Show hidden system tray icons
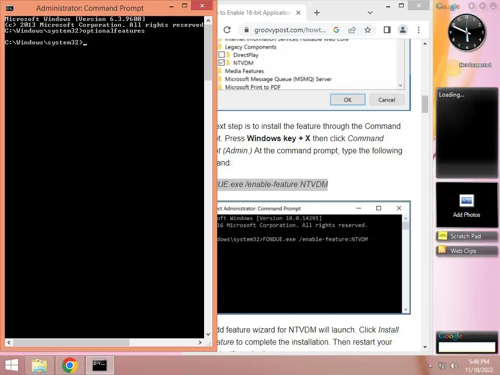Image resolution: width=500 pixels, height=375 pixels. coord(431,366)
